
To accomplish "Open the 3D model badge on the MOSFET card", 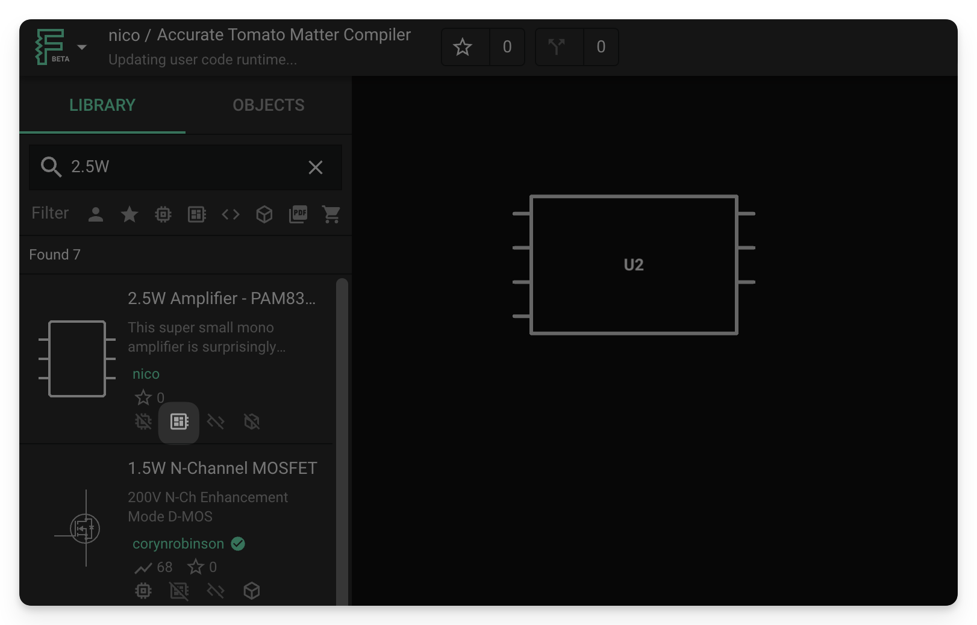I will click(252, 591).
